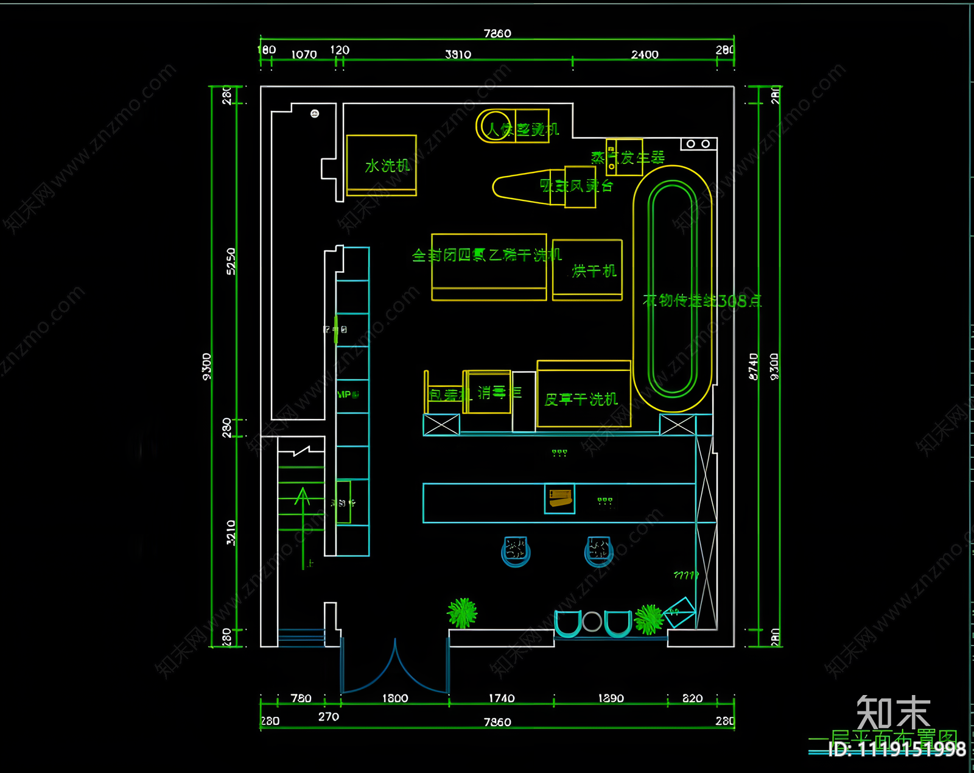Image resolution: width=974 pixels, height=773 pixels.
Task: Click the 2400 dimension value
Action: (x=645, y=54)
